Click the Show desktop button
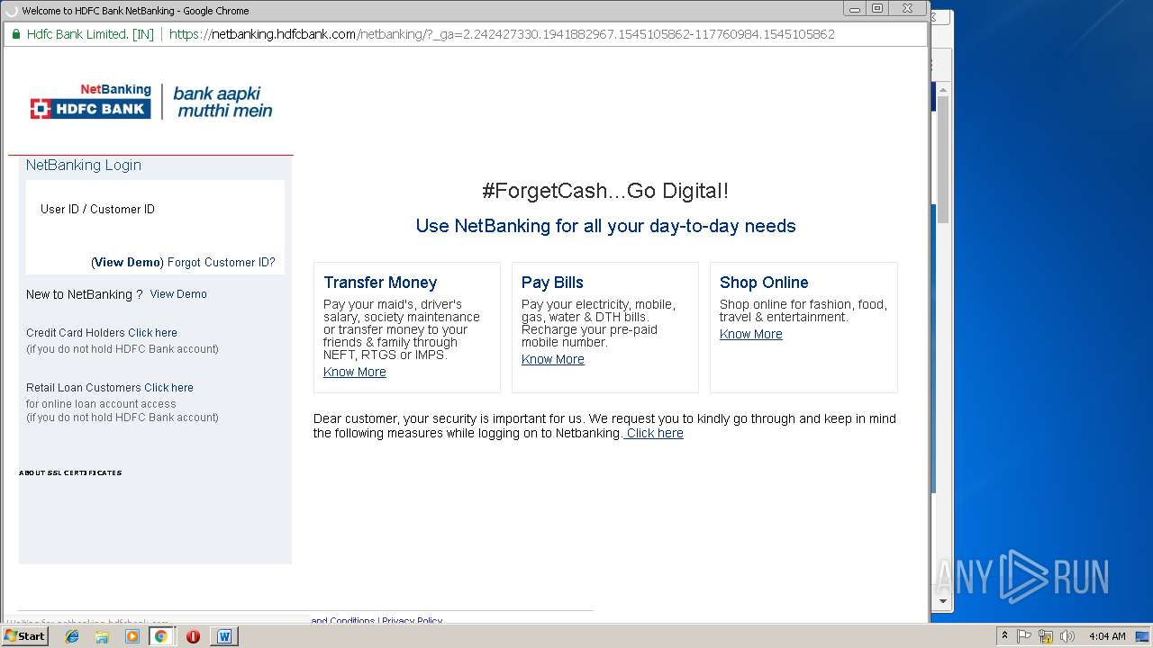The width and height of the screenshot is (1153, 648). tap(1143, 636)
